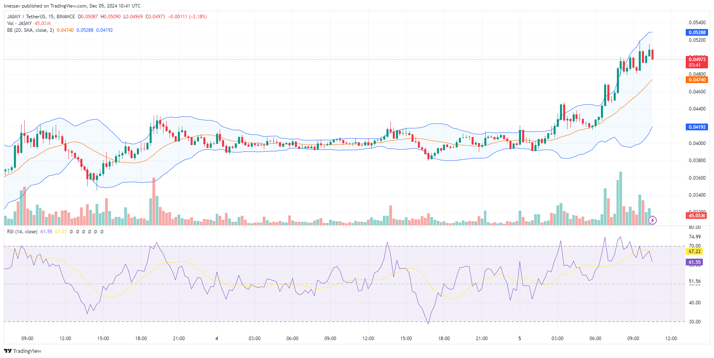Click the 74.99 RSI axis label

(x=695, y=237)
